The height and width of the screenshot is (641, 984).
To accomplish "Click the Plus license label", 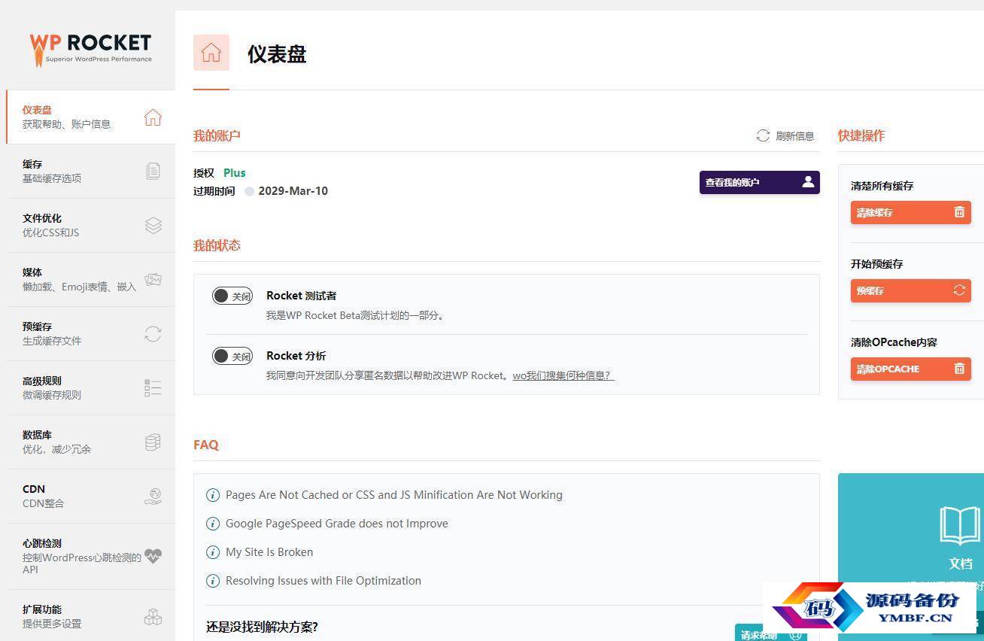I will coord(235,173).
